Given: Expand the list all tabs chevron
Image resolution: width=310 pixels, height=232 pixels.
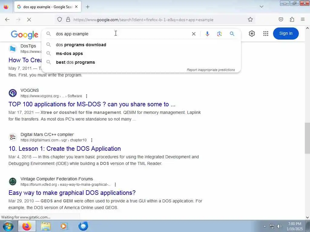Looking at the screenshot, I should tap(261, 7).
